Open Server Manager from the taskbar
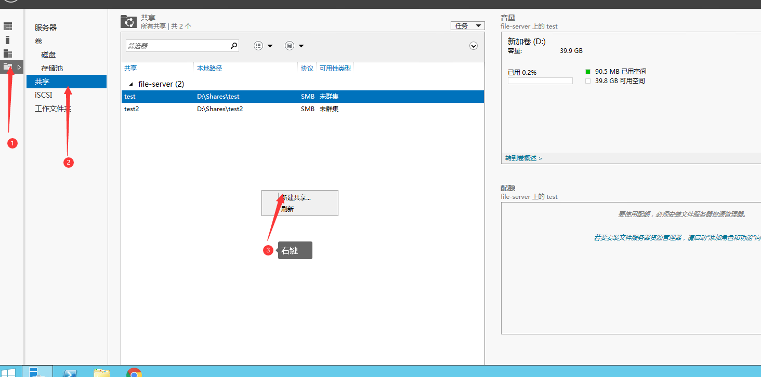This screenshot has height=377, width=761. 37,371
